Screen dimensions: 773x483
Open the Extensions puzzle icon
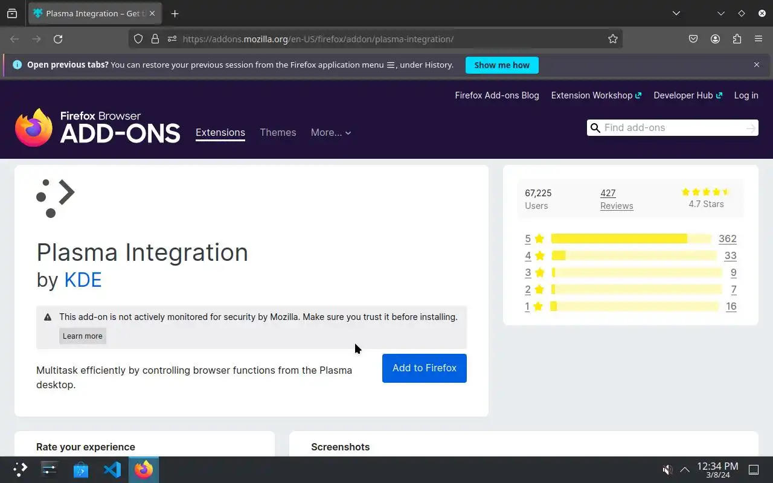pos(737,39)
